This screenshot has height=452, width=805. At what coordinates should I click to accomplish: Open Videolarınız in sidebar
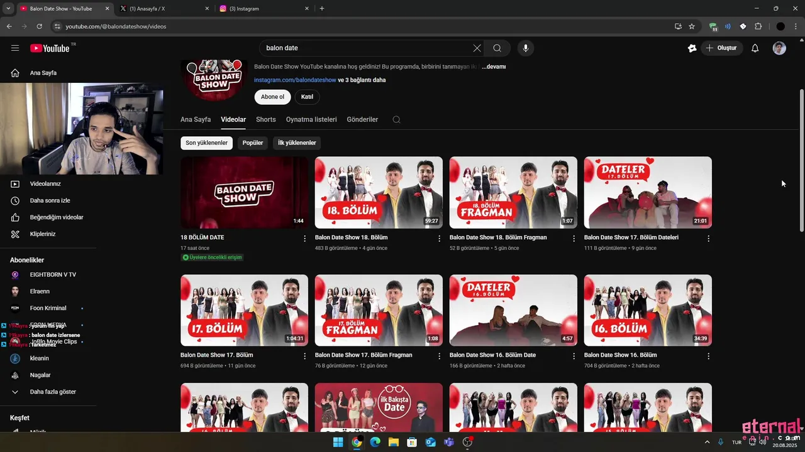pyautogui.click(x=45, y=184)
